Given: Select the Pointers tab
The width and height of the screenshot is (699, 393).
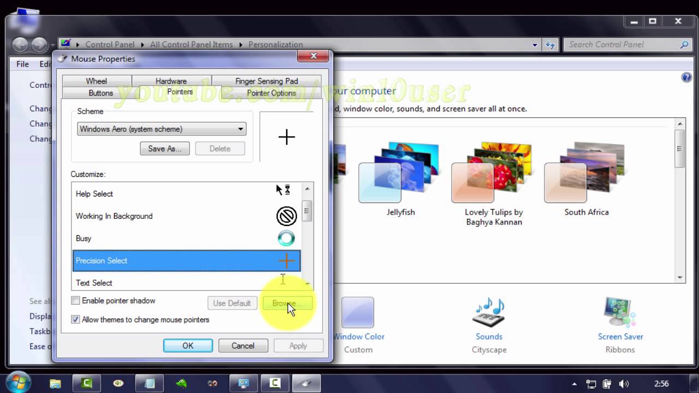Looking at the screenshot, I should click(x=180, y=92).
